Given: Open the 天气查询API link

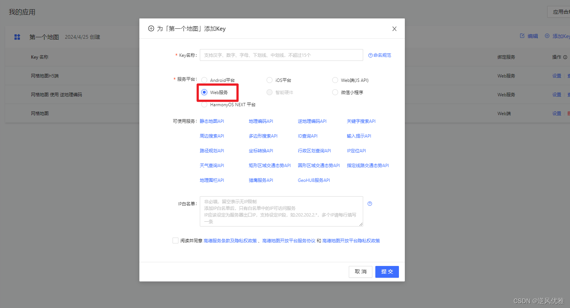Looking at the screenshot, I should pos(212,165).
